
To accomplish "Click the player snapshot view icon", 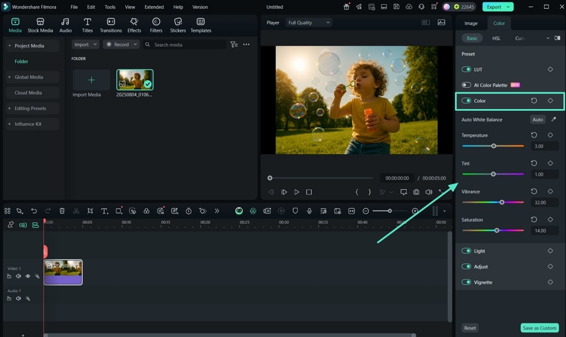I will click(441, 23).
